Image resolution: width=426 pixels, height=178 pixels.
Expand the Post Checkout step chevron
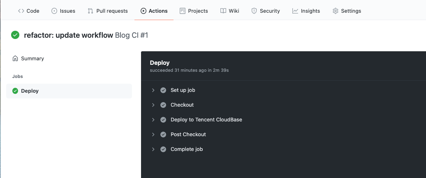[x=153, y=135]
